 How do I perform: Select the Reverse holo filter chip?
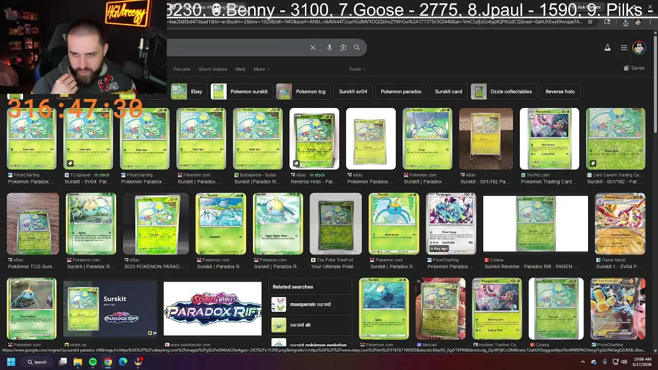(560, 91)
